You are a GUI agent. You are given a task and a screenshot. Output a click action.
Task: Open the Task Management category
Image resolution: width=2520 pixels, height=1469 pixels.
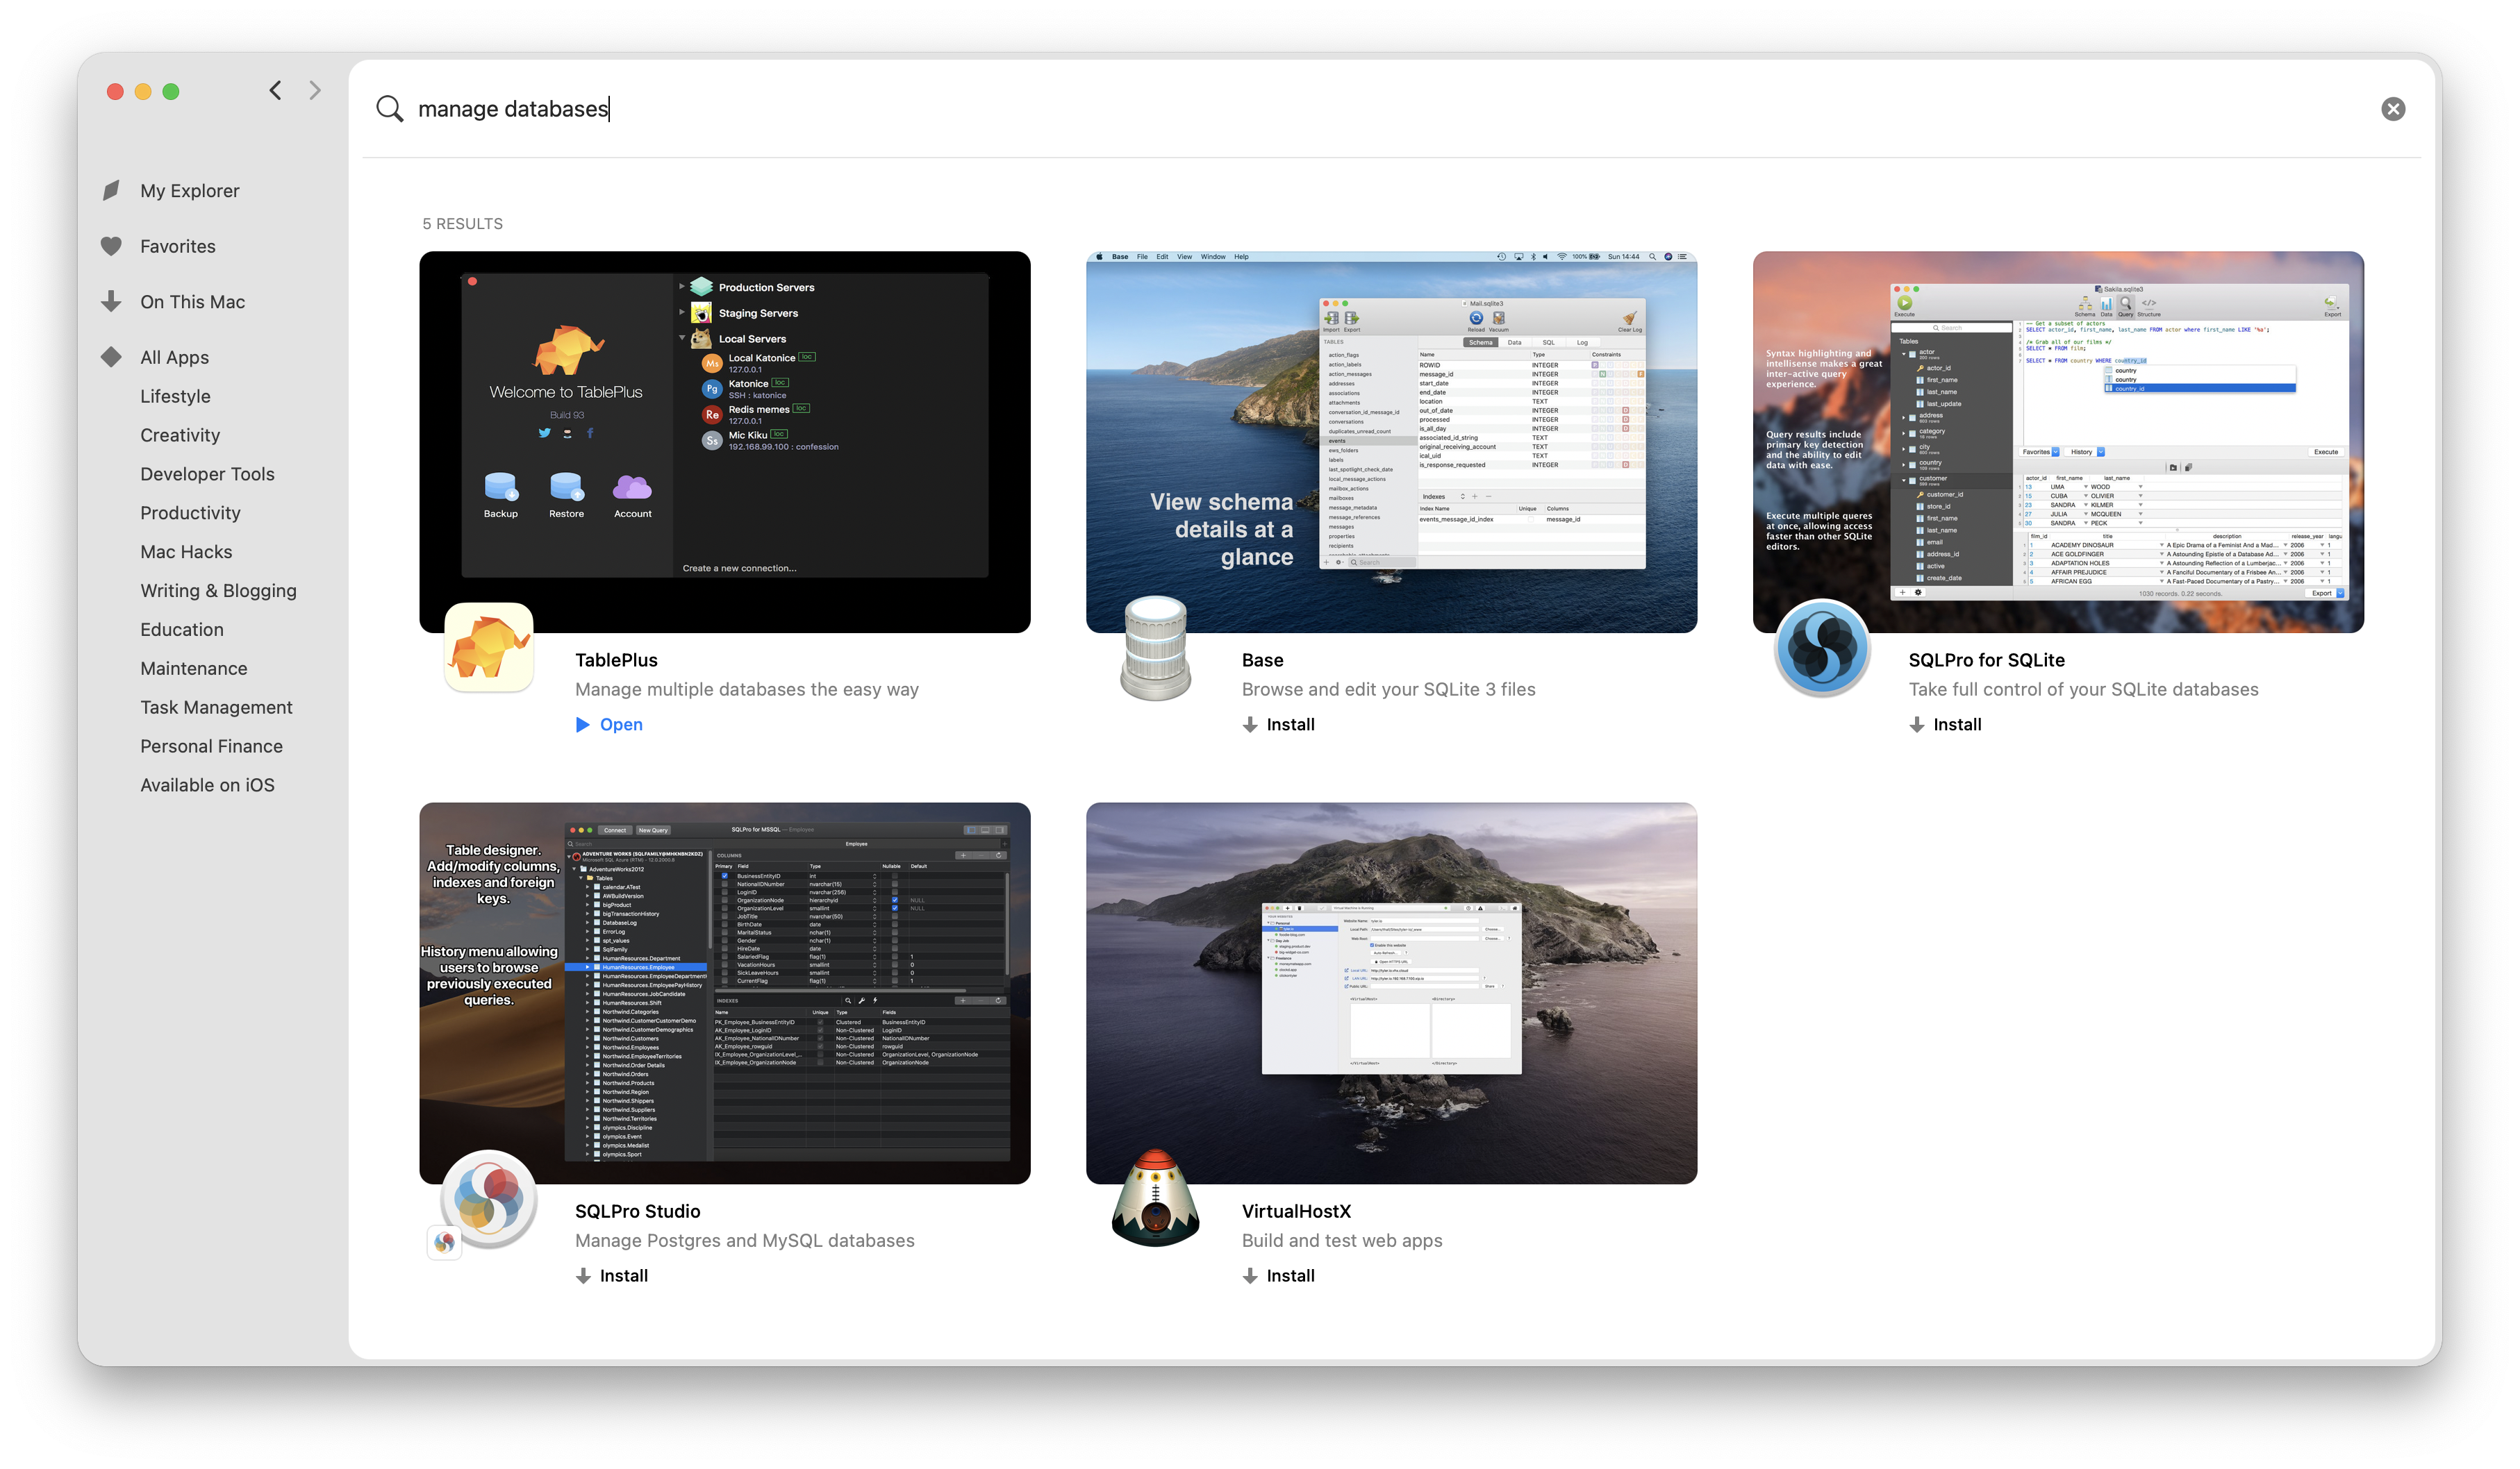pos(216,709)
